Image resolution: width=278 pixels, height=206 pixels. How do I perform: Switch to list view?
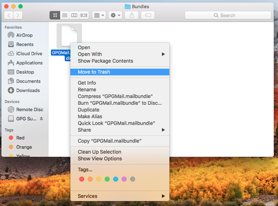click(x=65, y=15)
